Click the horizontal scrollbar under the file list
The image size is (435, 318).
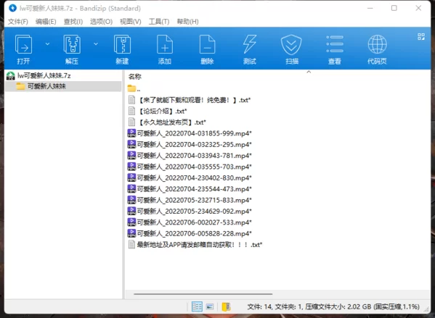pos(203,294)
